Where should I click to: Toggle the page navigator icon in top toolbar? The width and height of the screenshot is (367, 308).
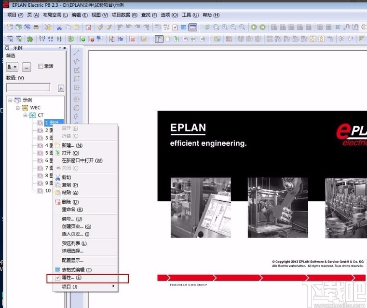pos(192,28)
